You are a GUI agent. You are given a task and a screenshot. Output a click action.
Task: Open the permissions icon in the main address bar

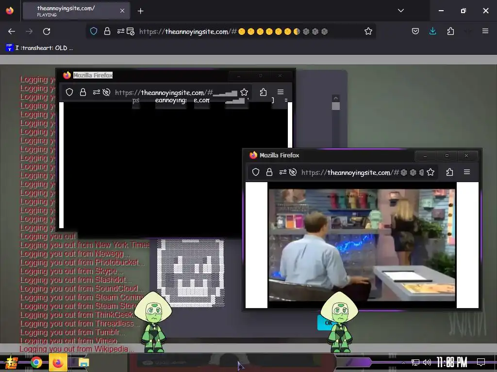(120, 31)
